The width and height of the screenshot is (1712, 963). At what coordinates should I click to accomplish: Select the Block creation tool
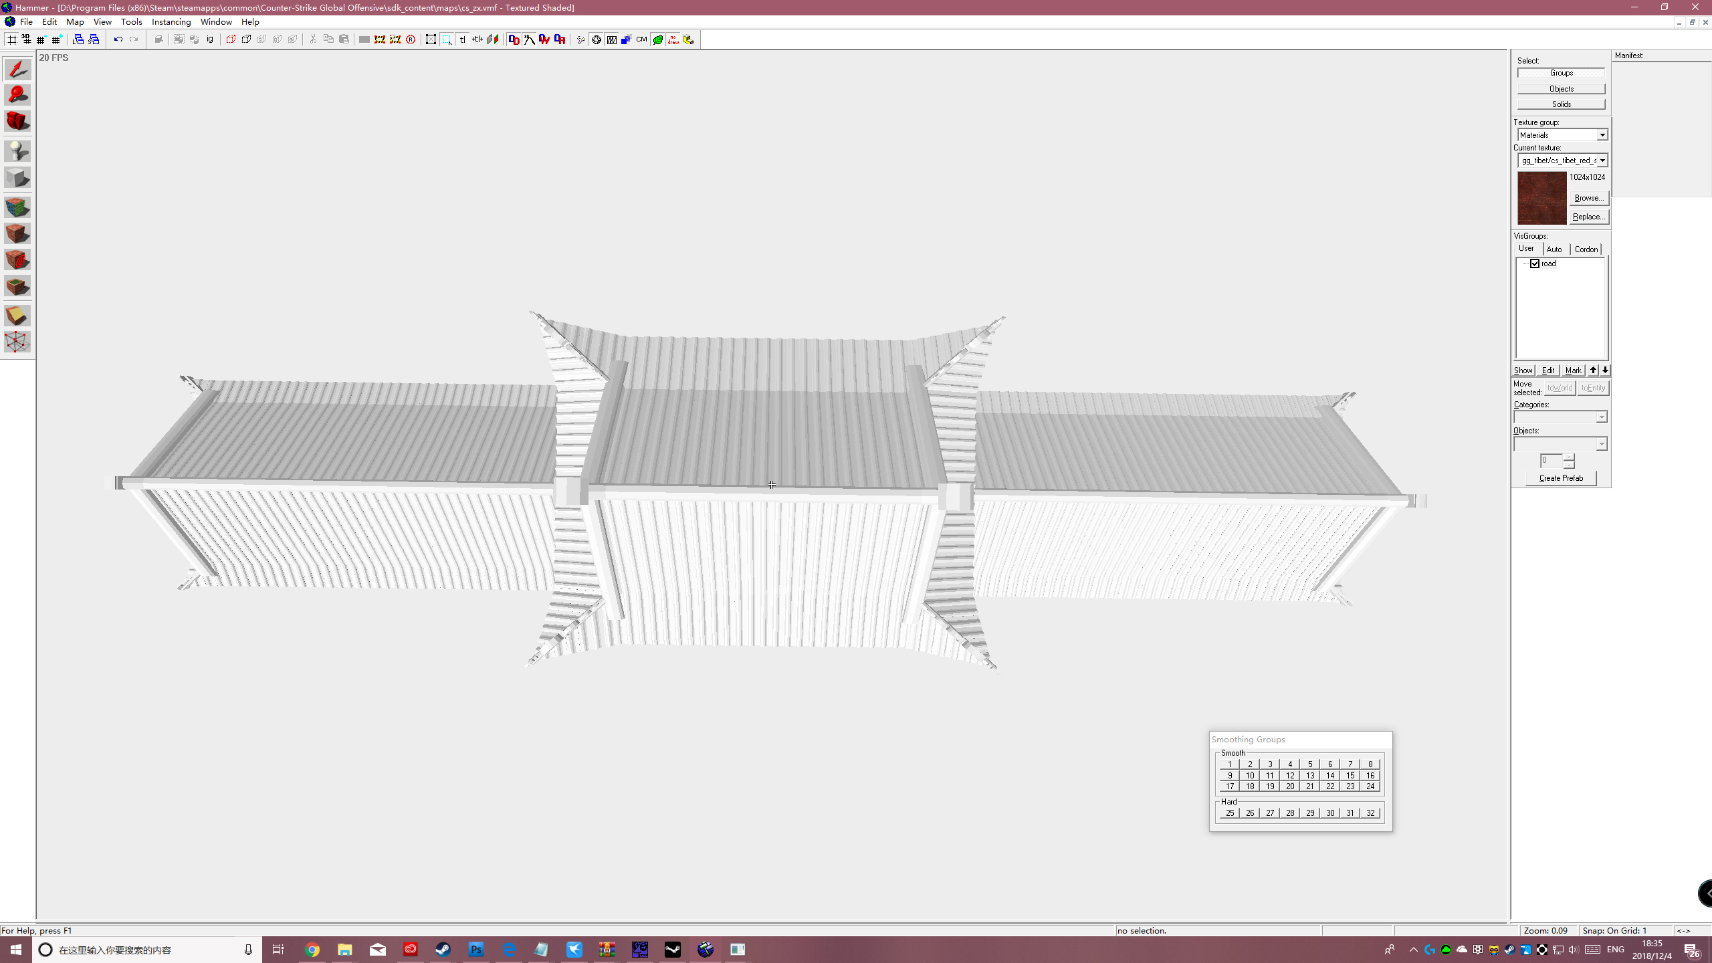click(17, 178)
